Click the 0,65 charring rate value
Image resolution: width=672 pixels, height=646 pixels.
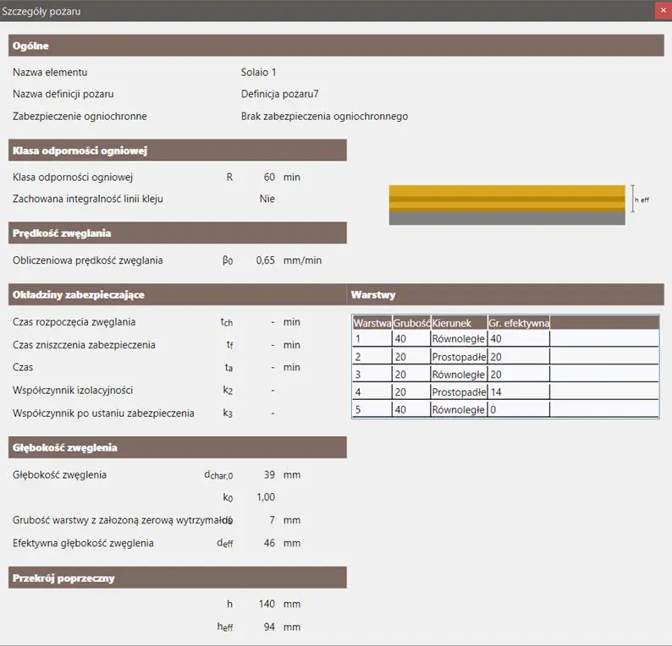[265, 260]
